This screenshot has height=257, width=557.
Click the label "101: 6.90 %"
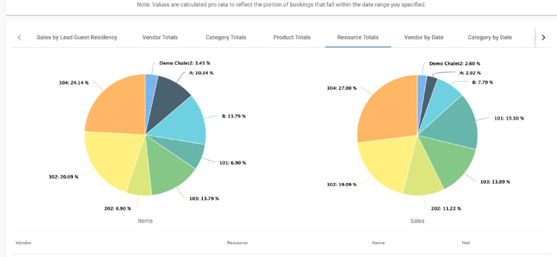pos(232,163)
